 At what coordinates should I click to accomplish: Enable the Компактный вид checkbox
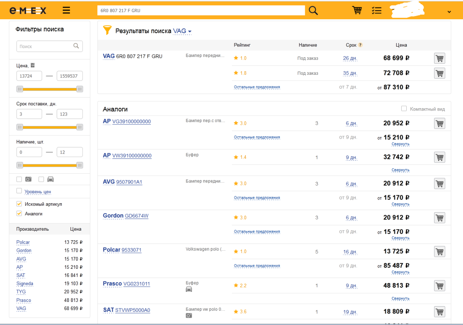tap(404, 109)
